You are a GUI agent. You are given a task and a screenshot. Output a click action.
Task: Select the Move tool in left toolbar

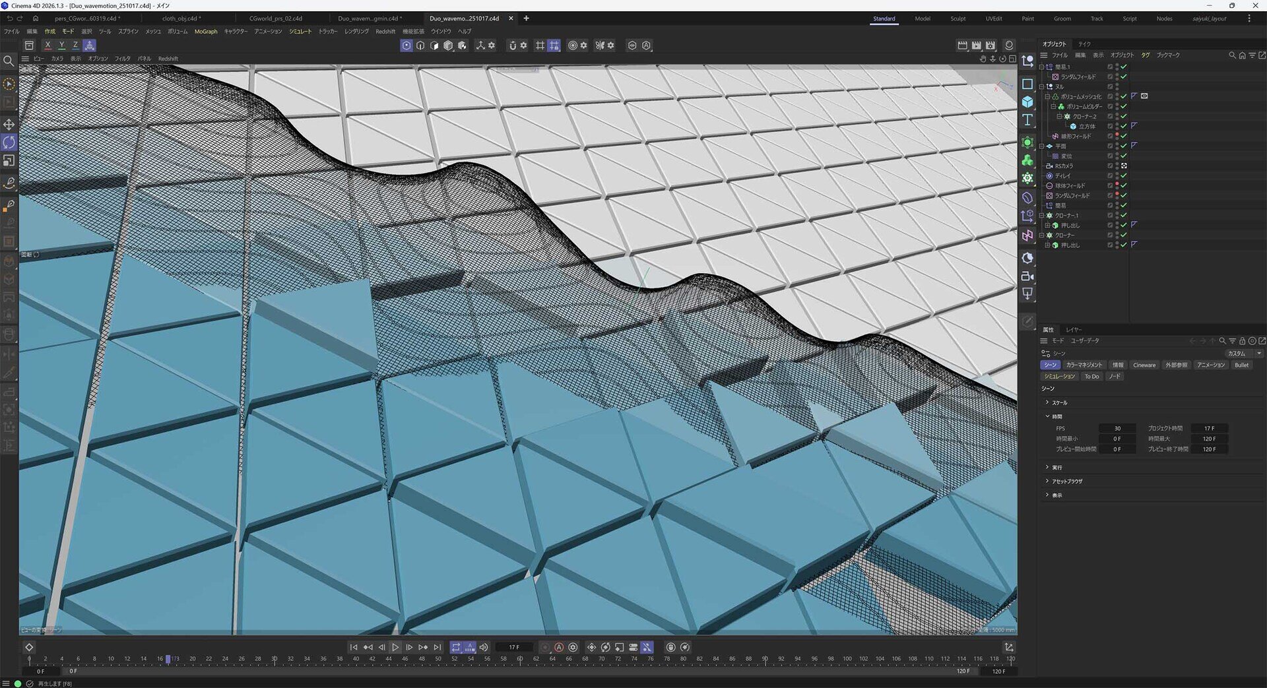9,125
